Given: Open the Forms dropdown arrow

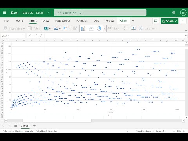Looking at the screenshot, I should (50, 29).
